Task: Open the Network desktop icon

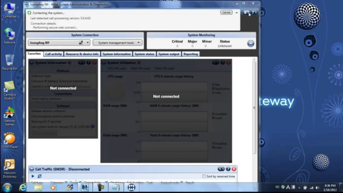Action: (9, 36)
